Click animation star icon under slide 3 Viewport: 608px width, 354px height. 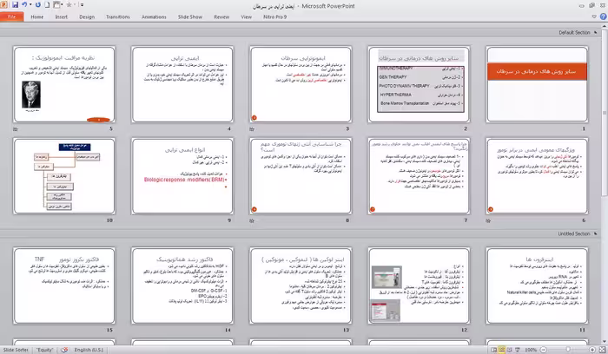tap(252, 129)
